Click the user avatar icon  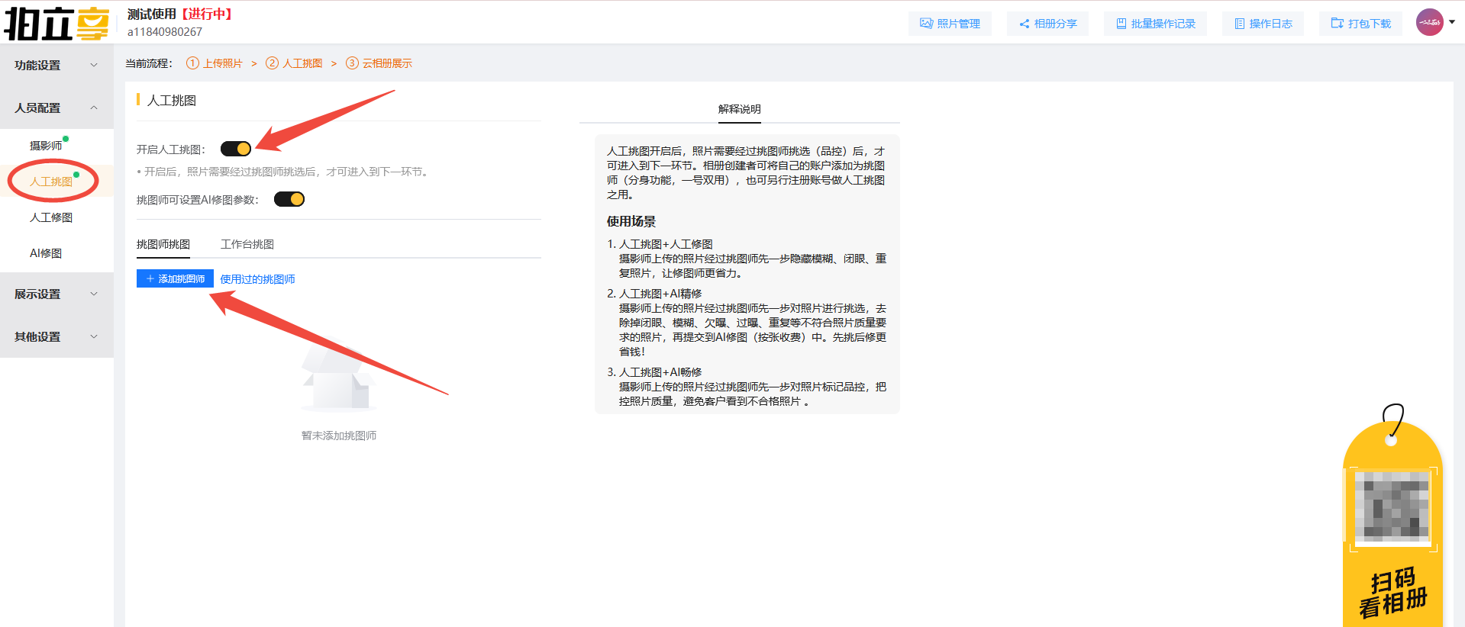tap(1429, 22)
